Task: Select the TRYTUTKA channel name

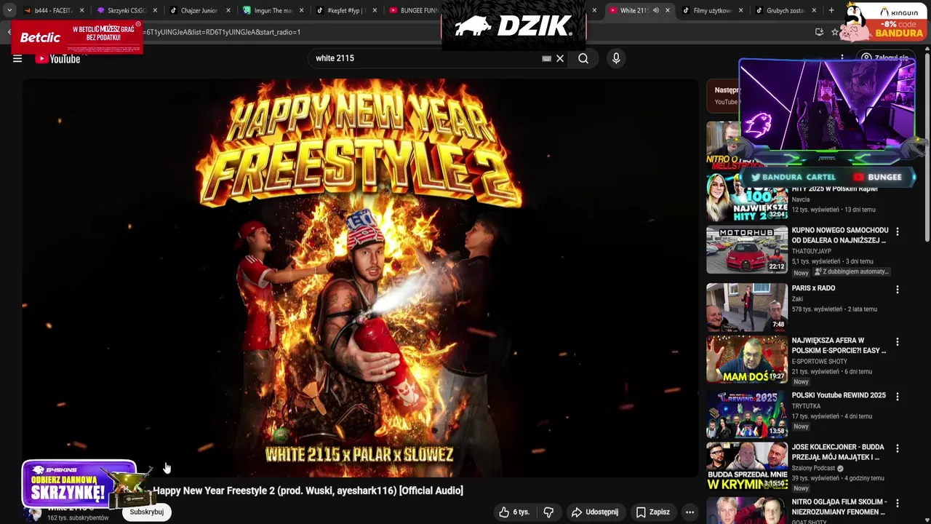Action: pos(806,406)
